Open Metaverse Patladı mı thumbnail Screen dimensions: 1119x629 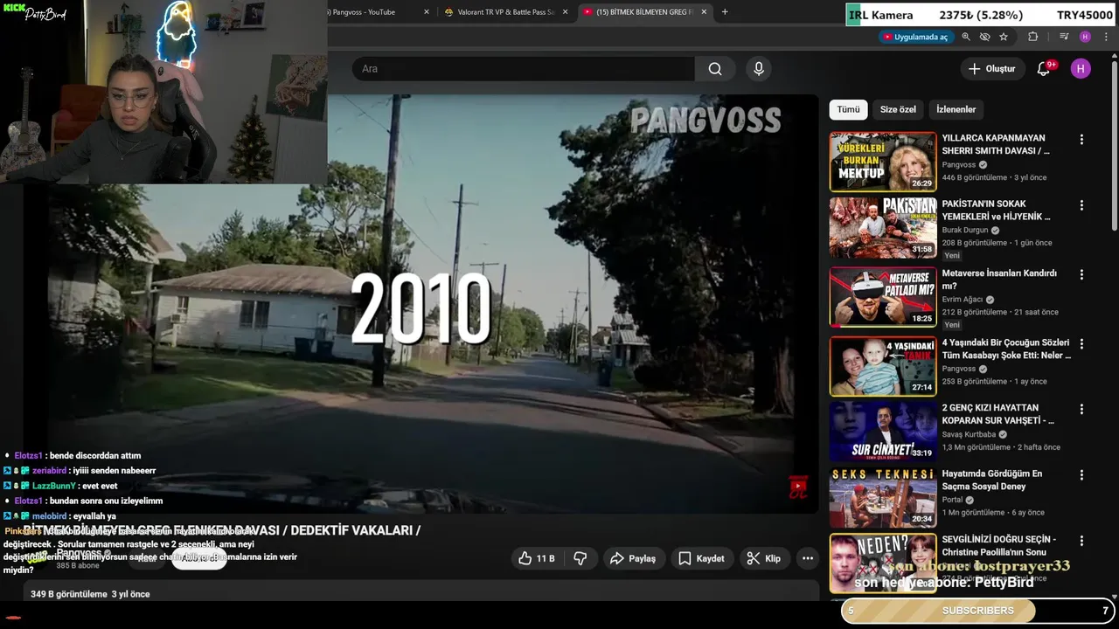pos(883,297)
